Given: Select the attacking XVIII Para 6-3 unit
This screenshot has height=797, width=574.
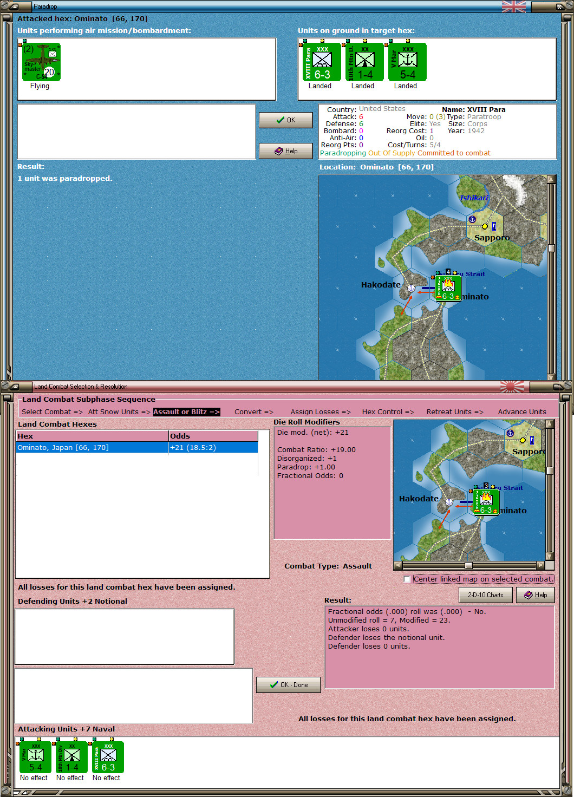Looking at the screenshot, I should point(108,757).
